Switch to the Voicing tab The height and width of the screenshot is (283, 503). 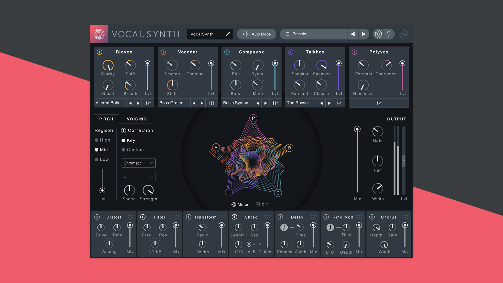point(136,119)
